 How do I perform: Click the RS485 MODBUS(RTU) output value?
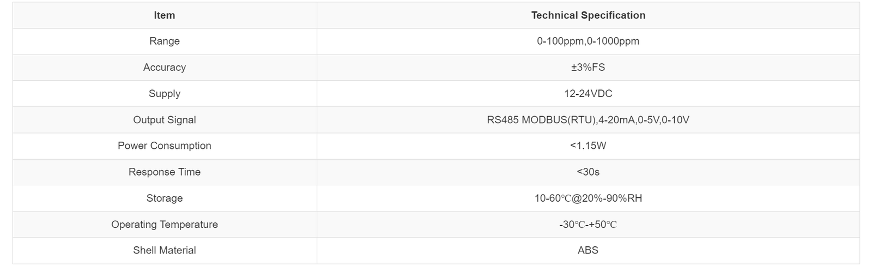[x=541, y=119]
